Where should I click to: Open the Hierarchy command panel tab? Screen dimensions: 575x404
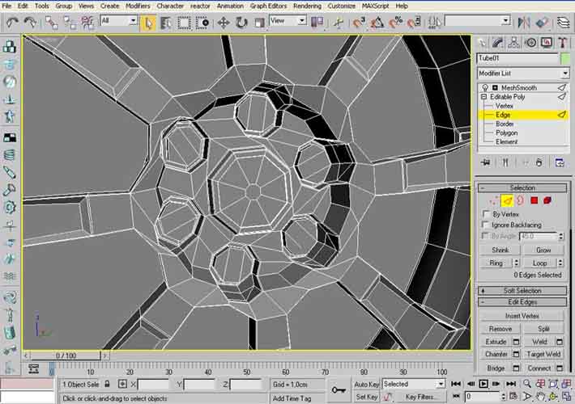click(515, 43)
